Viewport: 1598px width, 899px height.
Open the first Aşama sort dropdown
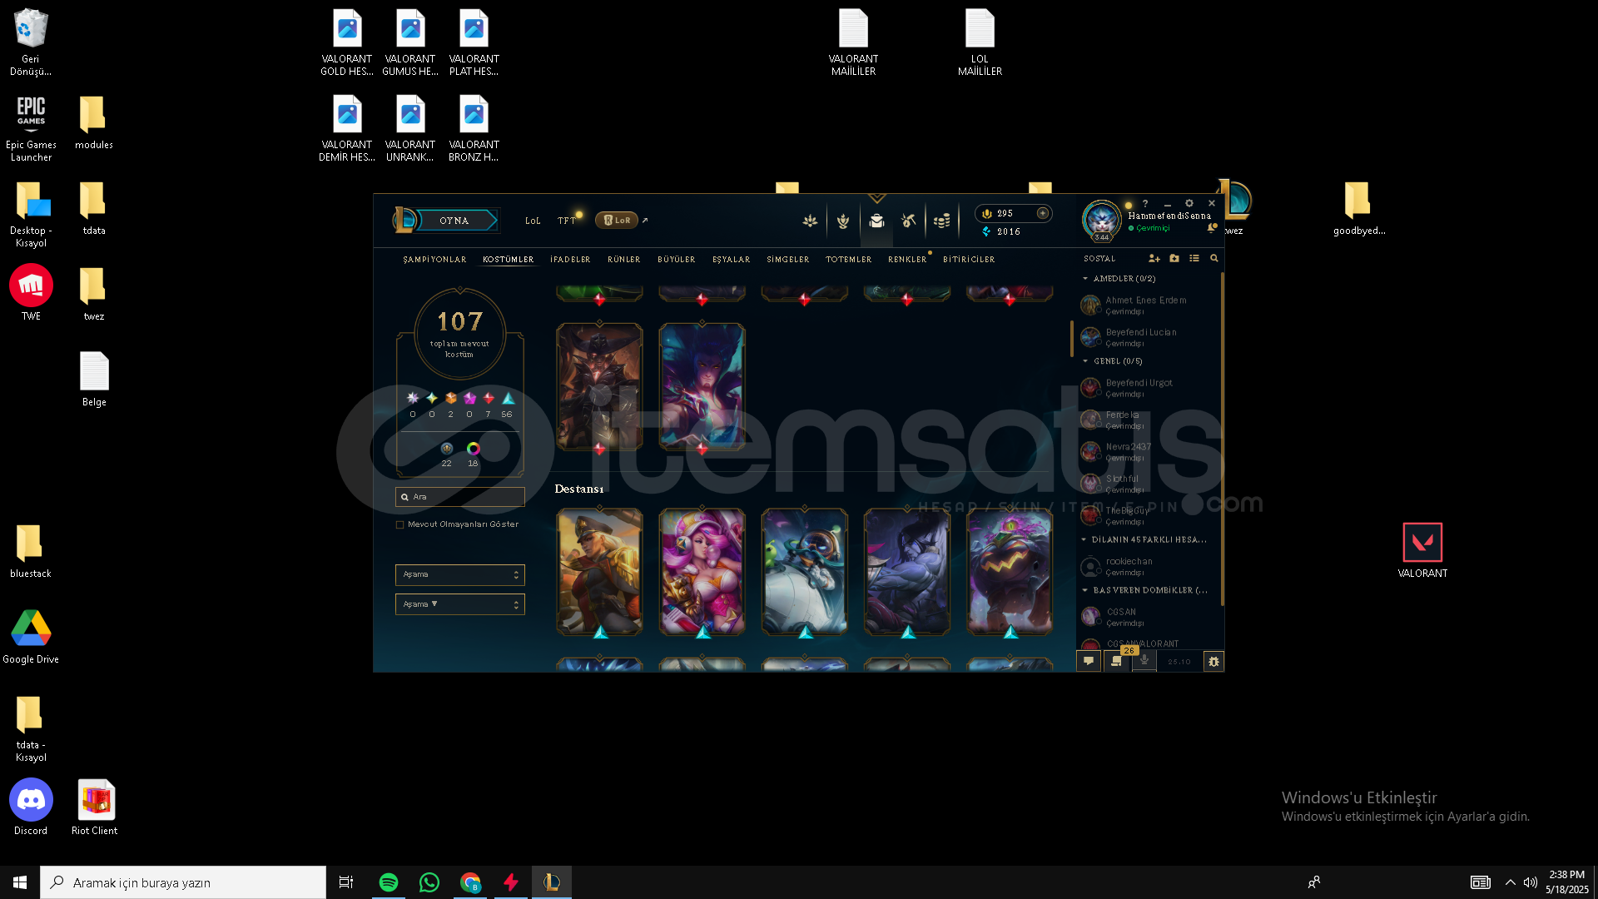(460, 575)
